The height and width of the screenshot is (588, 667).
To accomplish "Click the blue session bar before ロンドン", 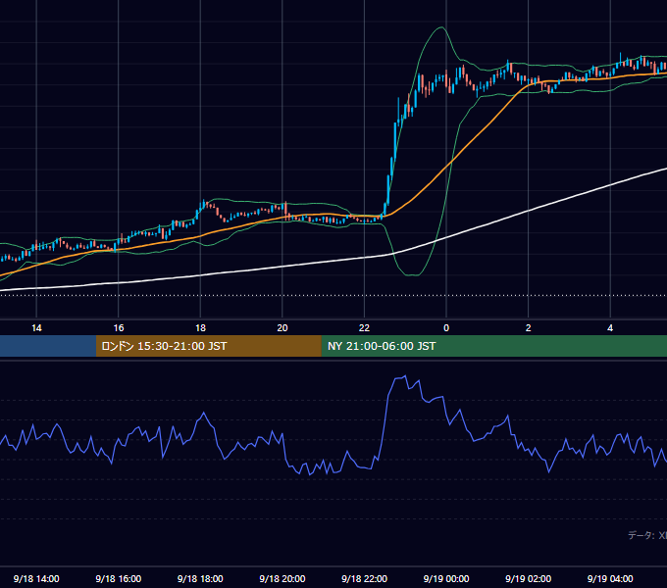I will pyautogui.click(x=48, y=346).
